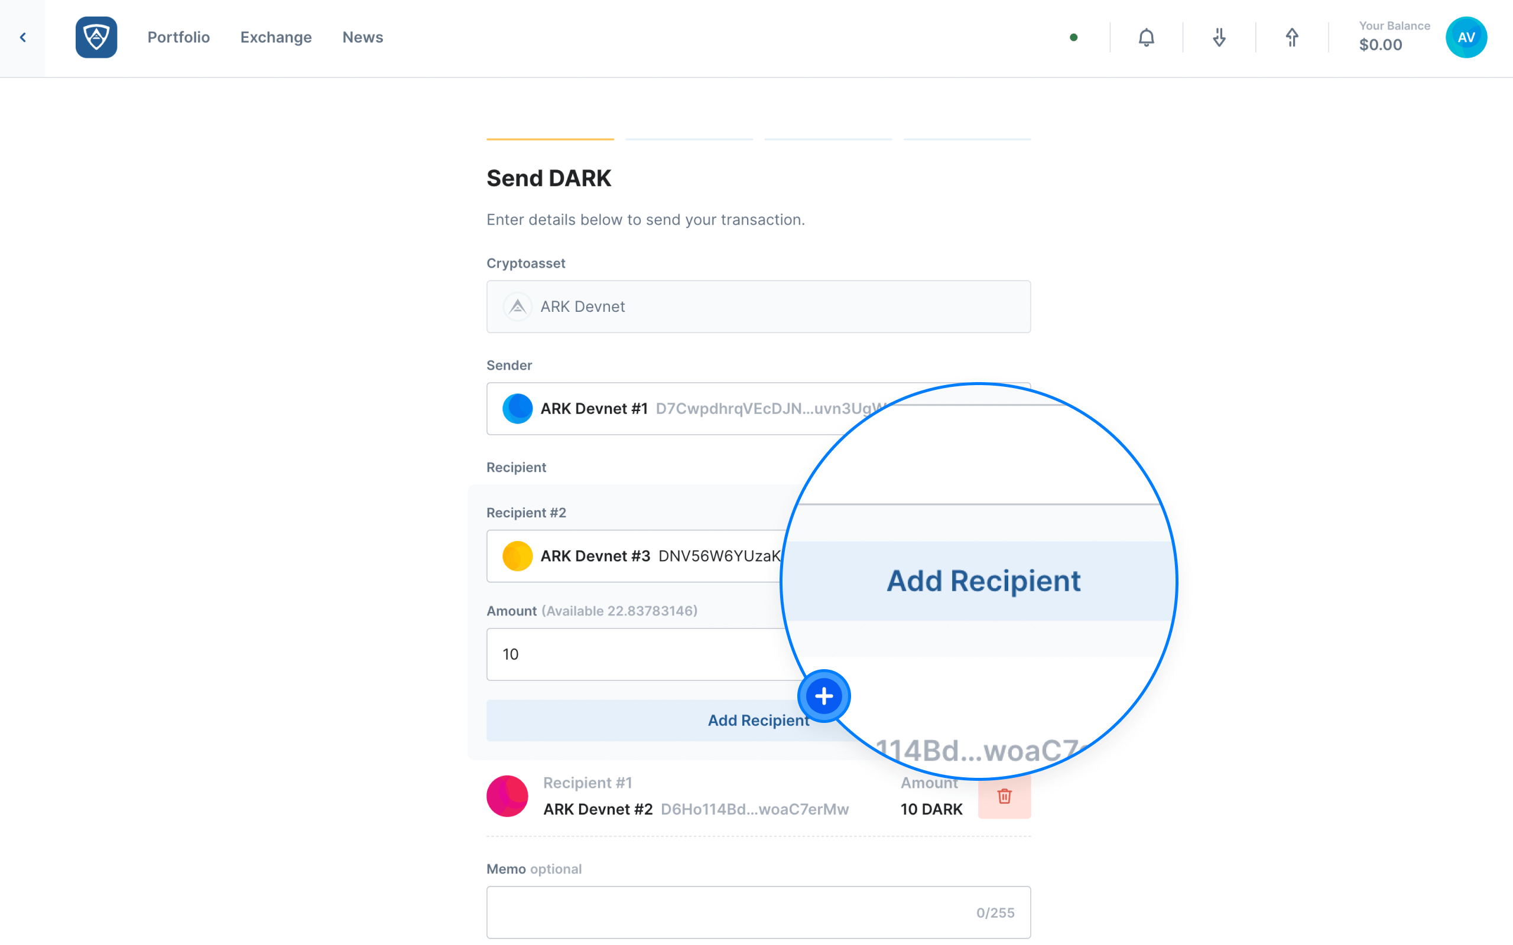Click Available 22.83783146 text
The height and width of the screenshot is (945, 1513).
(619, 611)
